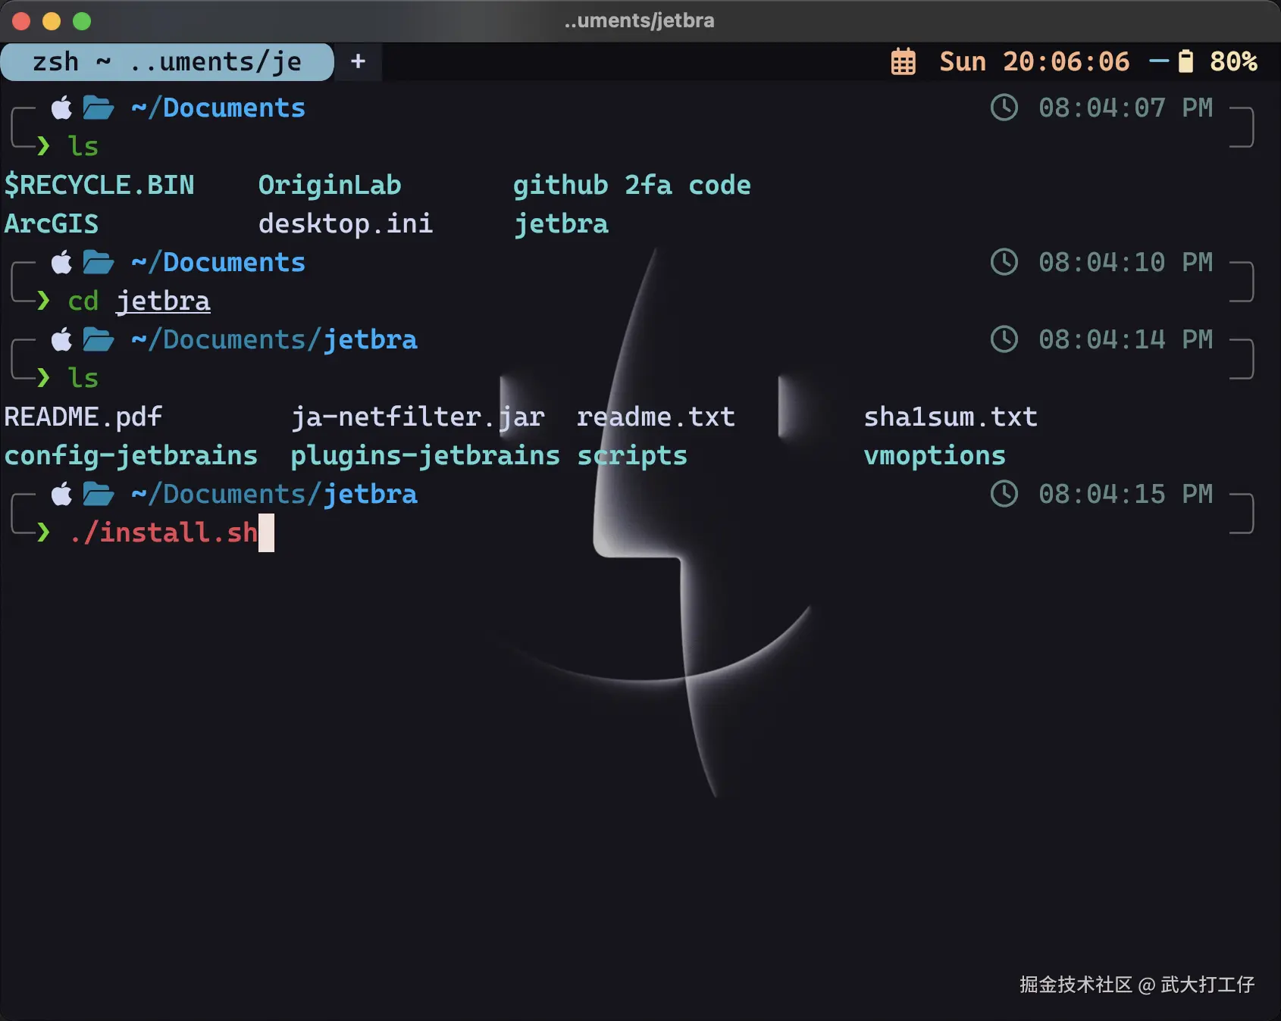Click the clock icon beside 08:04:07 PM

(x=1004, y=108)
